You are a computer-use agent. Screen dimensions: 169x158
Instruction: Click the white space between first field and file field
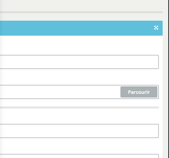tap(79, 77)
